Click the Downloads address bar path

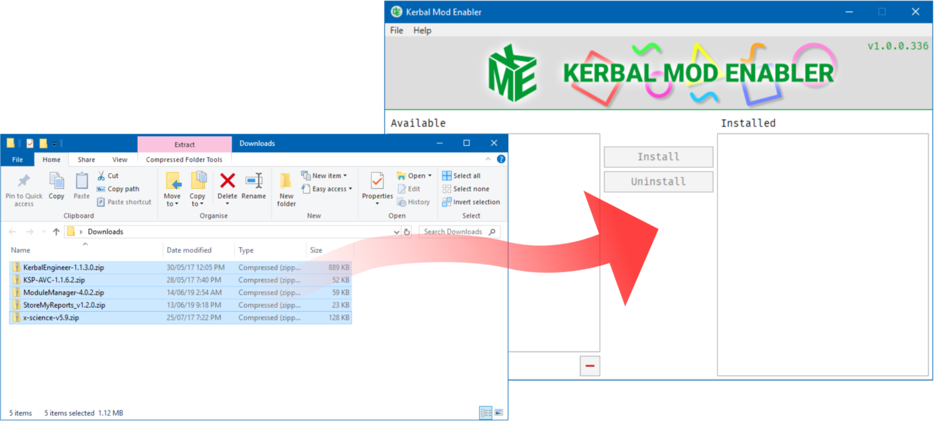point(105,232)
